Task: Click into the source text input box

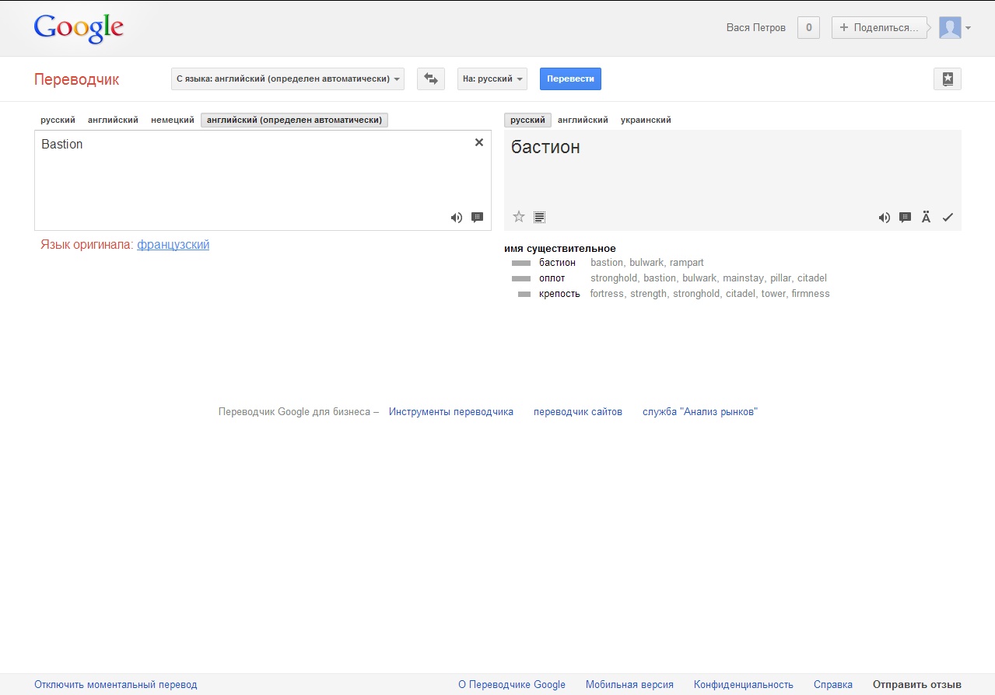Action: coord(263,180)
